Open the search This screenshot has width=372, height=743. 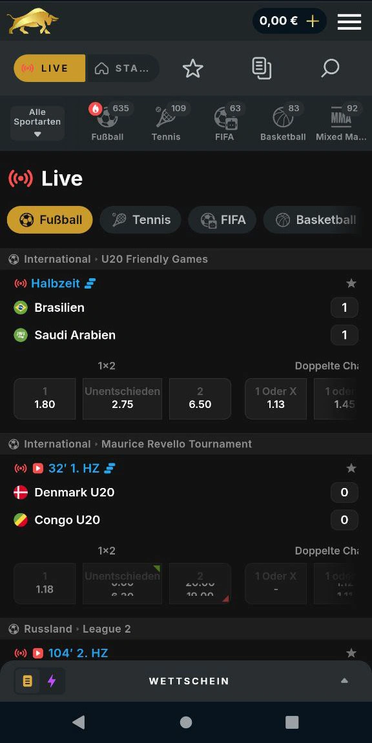coord(330,68)
